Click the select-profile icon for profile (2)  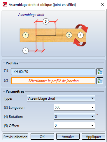[x=100, y=81]
